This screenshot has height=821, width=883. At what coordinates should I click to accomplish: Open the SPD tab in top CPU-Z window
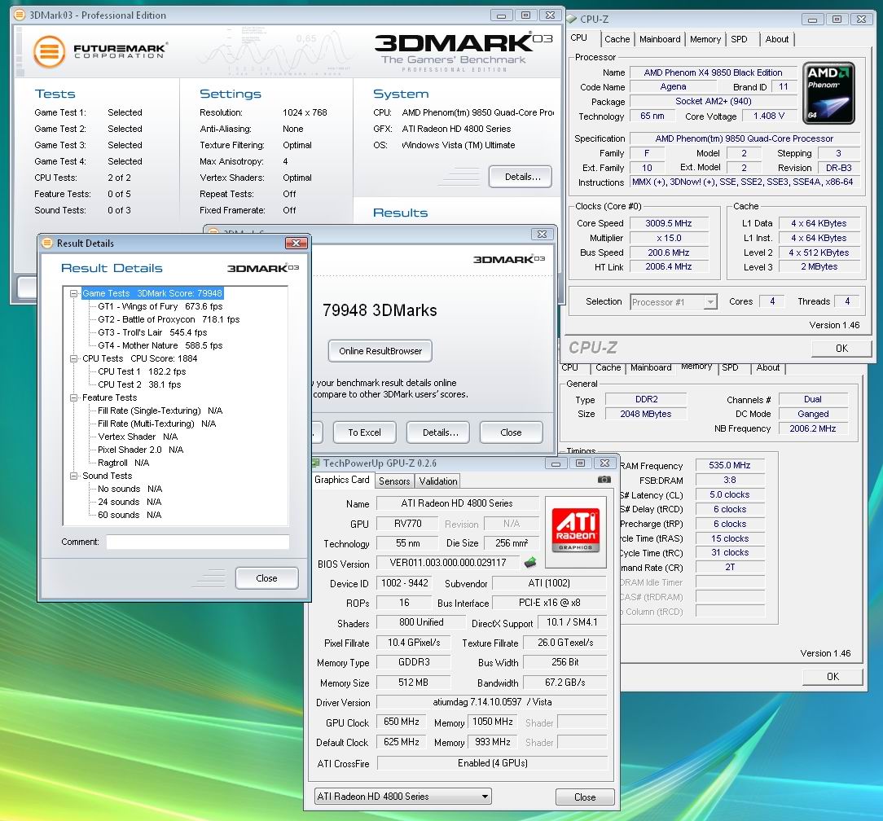739,39
